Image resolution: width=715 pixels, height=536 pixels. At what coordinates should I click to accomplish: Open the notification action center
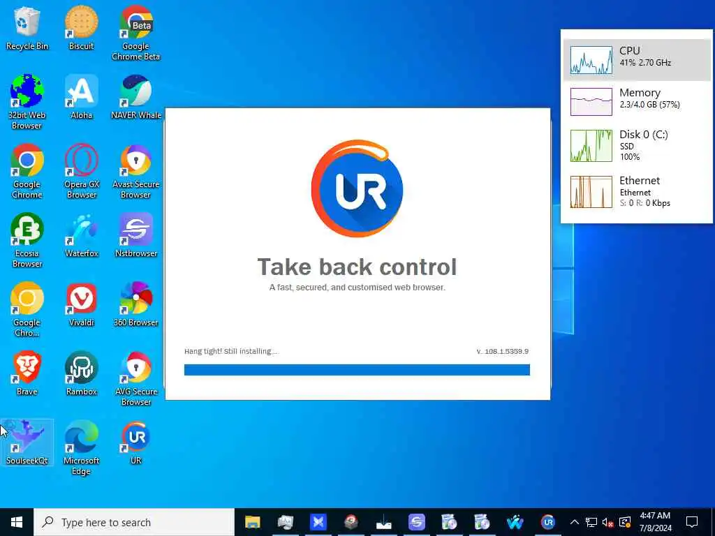692,522
